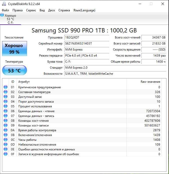
Task: Click status orb for 0B Включения/отключения
Action: 6,135
